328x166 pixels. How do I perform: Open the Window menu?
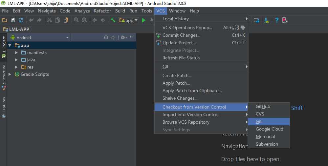click(177, 11)
